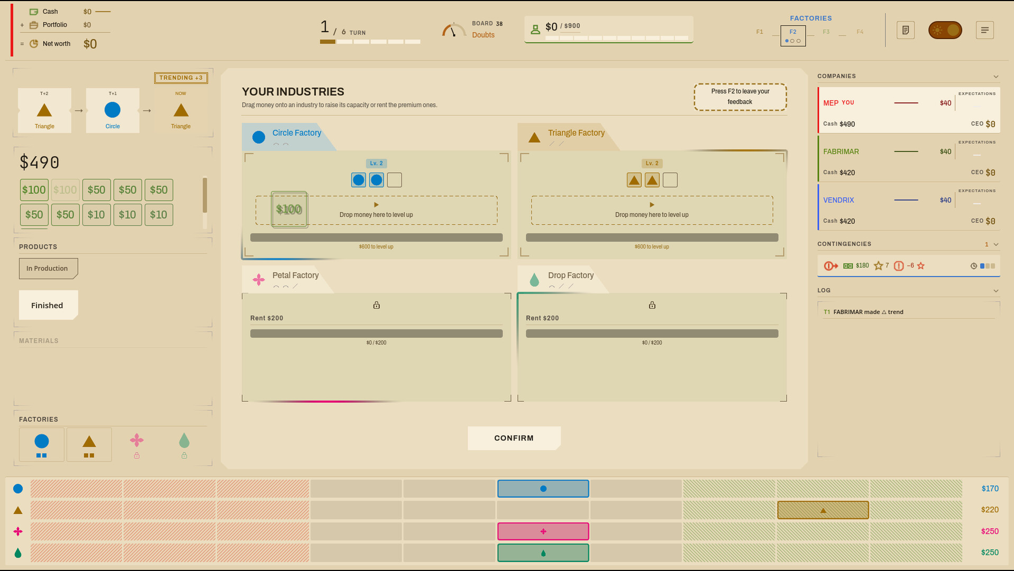Screen dimensions: 1014x571
Task: Select the In Production products tab
Action: pos(48,268)
